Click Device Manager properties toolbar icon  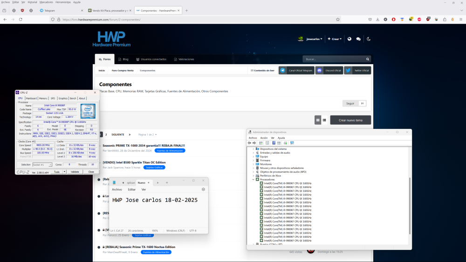(267, 143)
